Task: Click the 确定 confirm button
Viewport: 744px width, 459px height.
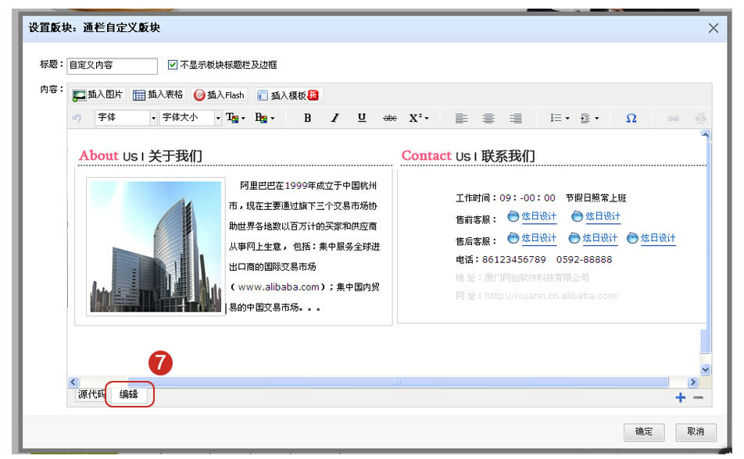Action: pos(644,432)
